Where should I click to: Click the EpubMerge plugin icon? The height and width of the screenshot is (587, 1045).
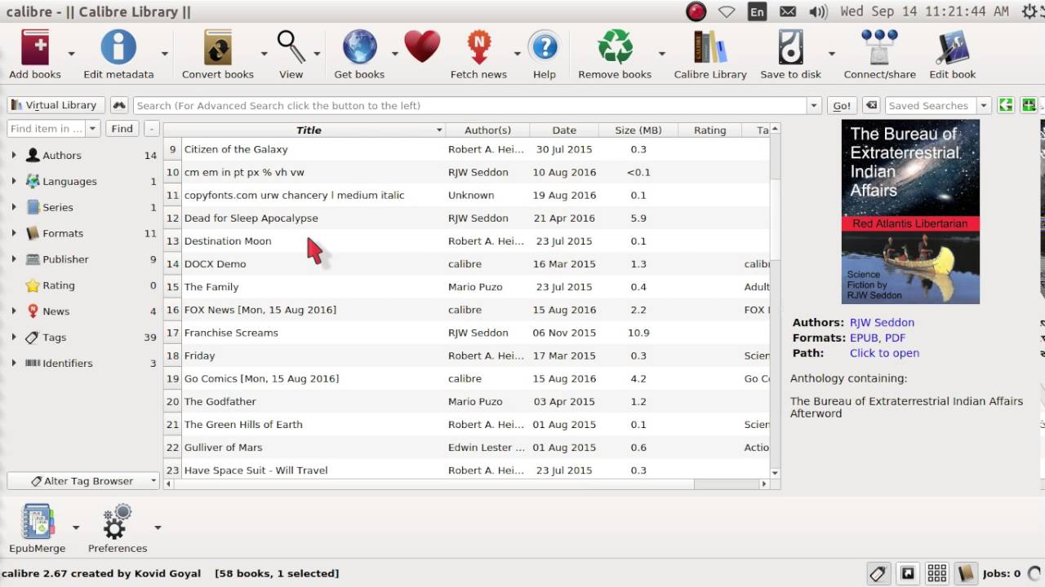point(37,522)
